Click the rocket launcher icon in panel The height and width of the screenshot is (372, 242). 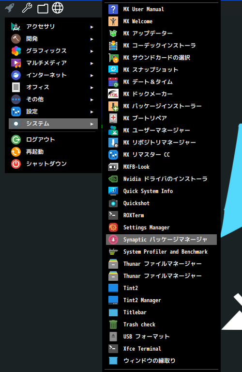[x=10, y=8]
